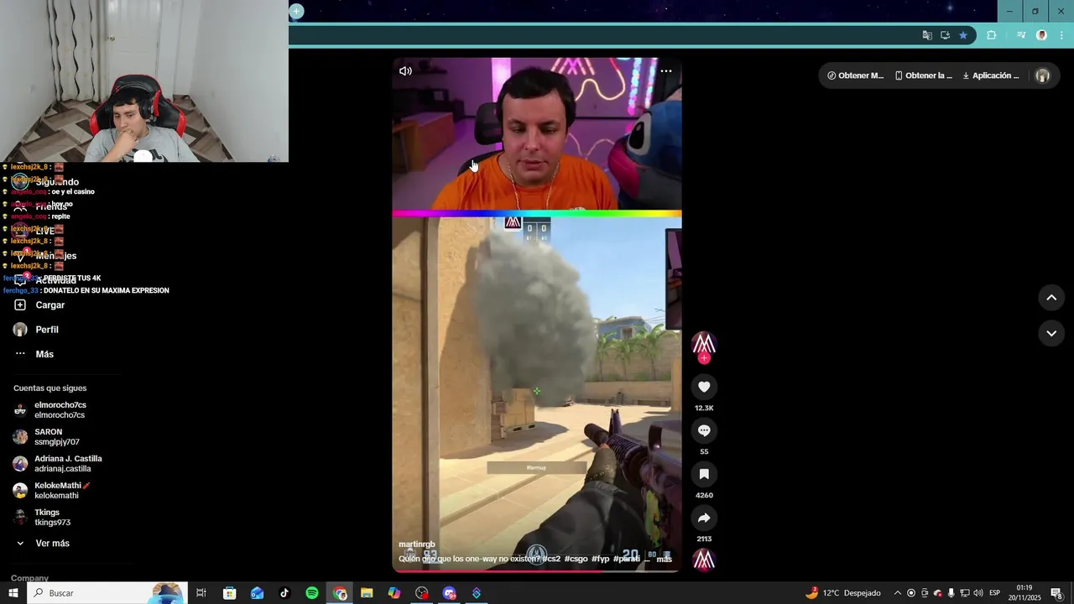The width and height of the screenshot is (1074, 604).
Task: Open the #cs2 hashtag link
Action: point(551,559)
